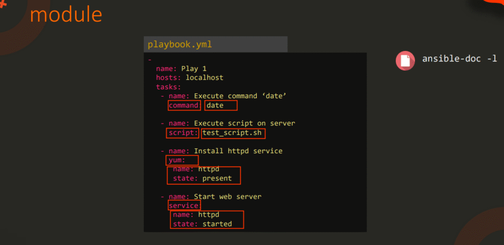Viewport: 504px width, 245px height.
Task: Select the highlighted 'date' argument box
Action: (221, 106)
